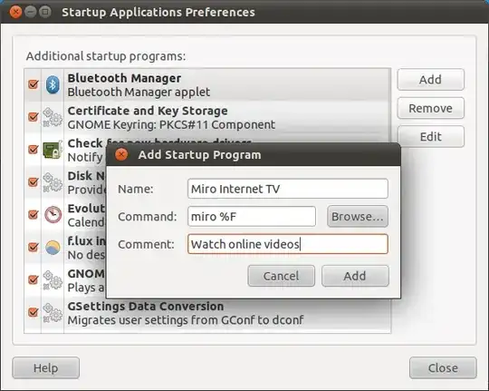Click the GNOME row gears icon

coord(53,280)
